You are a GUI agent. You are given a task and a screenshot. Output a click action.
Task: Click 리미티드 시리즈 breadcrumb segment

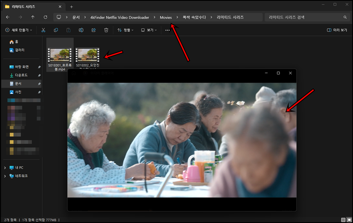[230, 17]
